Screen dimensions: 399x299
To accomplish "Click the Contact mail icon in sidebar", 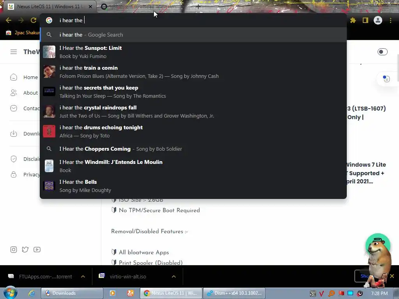I will coord(14,108).
